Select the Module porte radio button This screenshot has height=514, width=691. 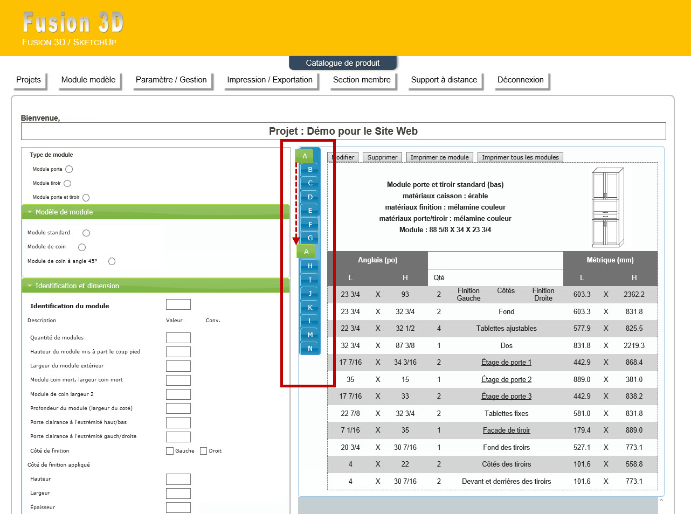pos(69,169)
